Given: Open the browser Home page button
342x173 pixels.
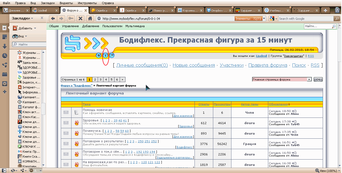Looking at the screenshot, I should click(89, 18).
